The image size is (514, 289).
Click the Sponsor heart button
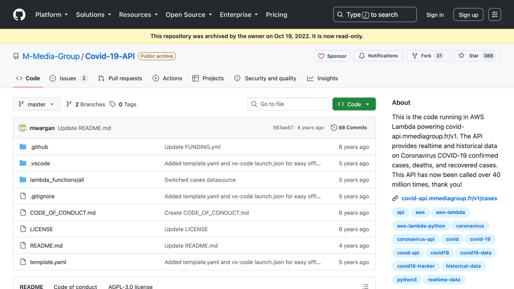click(333, 56)
